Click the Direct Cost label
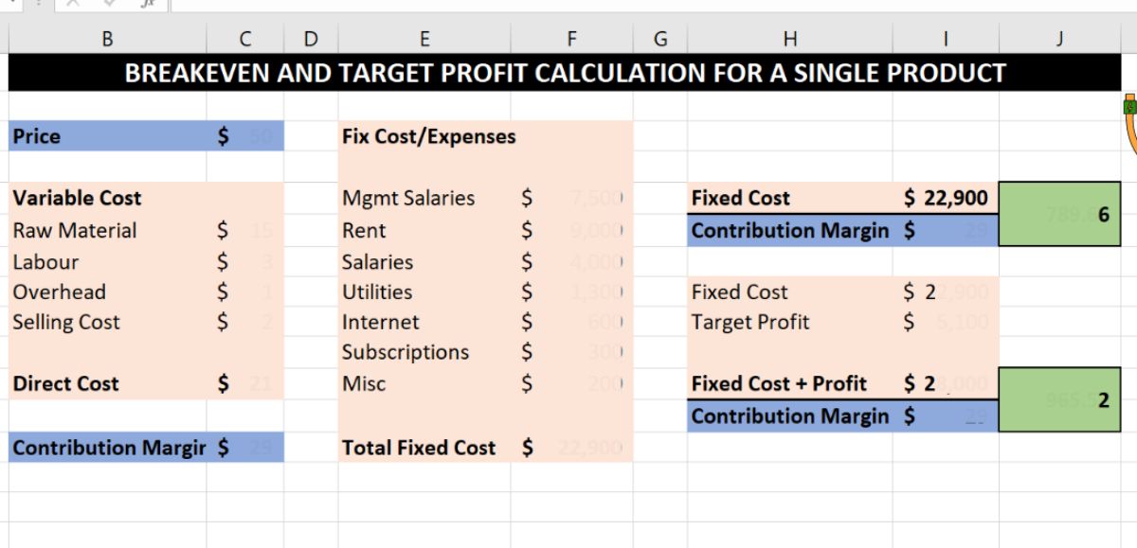Image resolution: width=1137 pixels, height=548 pixels. 66,383
